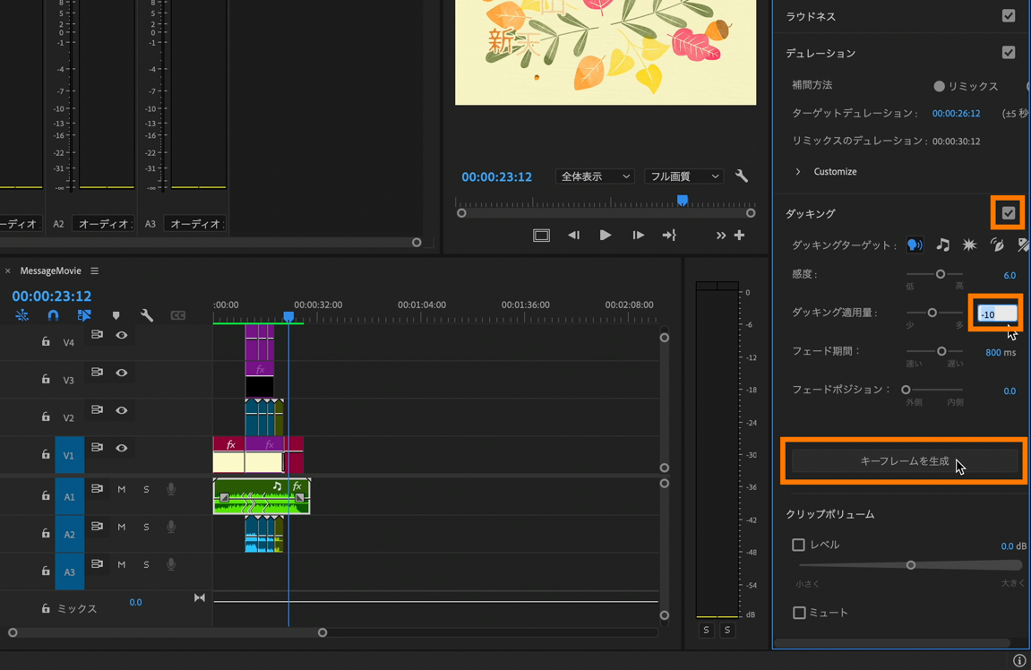Adjust the フェード期間 slider
This screenshot has width=1031, height=670.
[x=941, y=351]
